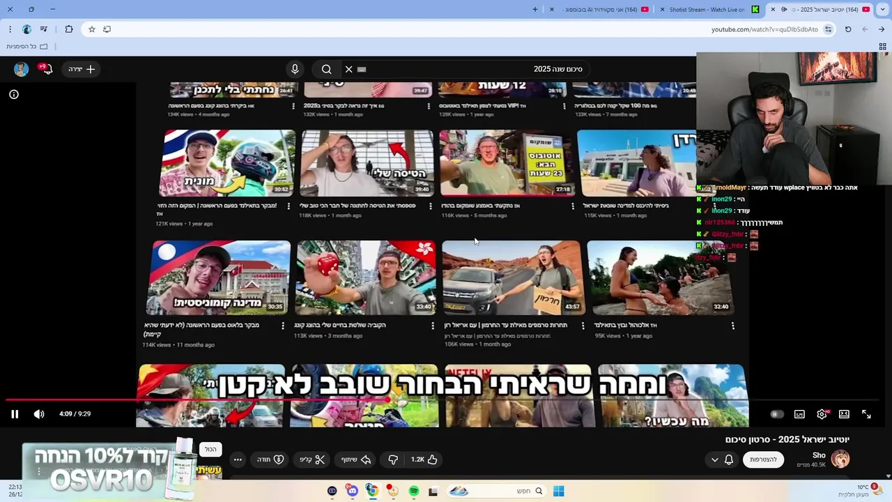Open a new browser tab

click(535, 10)
